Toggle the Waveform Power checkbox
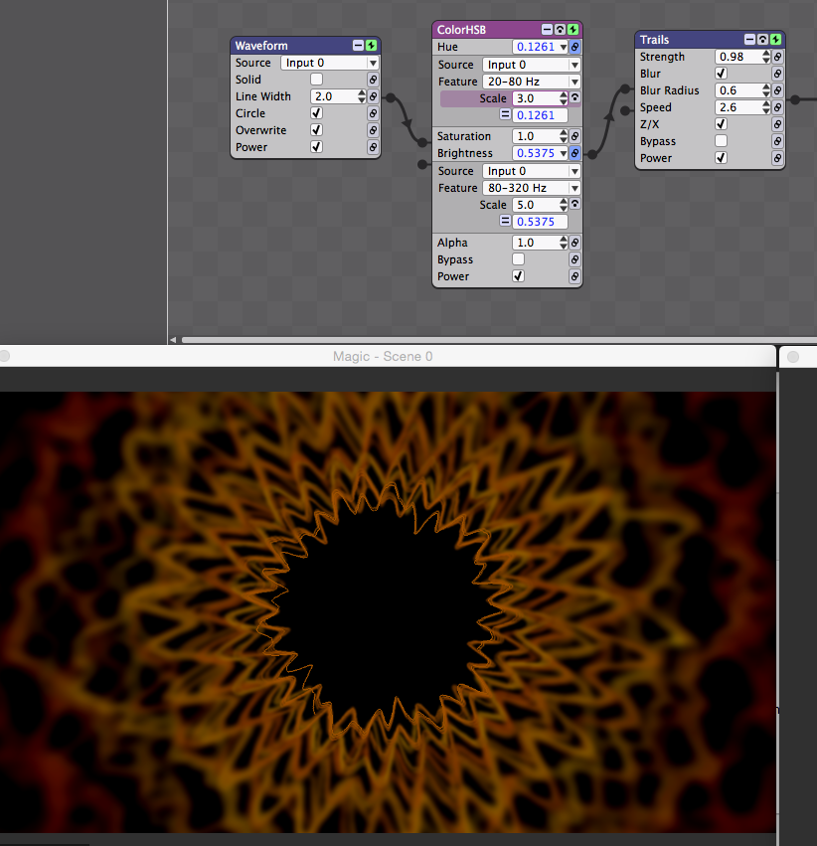 [x=316, y=147]
